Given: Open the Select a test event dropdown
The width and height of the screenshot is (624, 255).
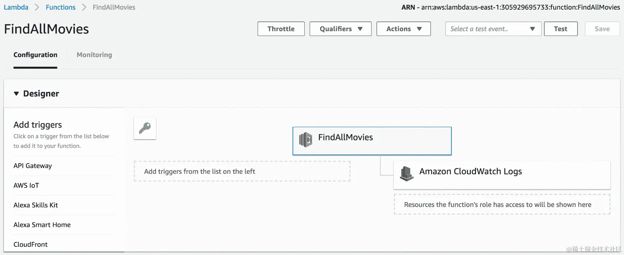Looking at the screenshot, I should pos(493,29).
